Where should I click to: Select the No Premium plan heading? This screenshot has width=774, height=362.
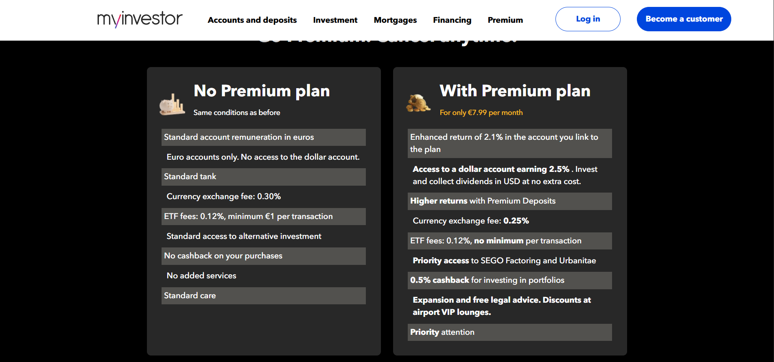pyautogui.click(x=262, y=91)
